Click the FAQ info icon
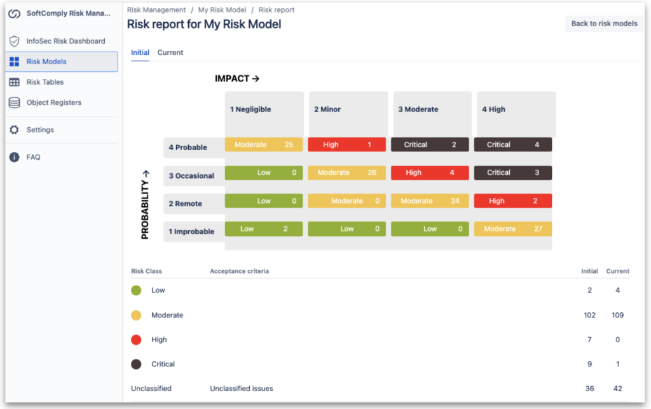Image resolution: width=651 pixels, height=409 pixels. point(14,156)
